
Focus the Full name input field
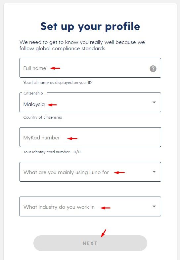pos(90,68)
